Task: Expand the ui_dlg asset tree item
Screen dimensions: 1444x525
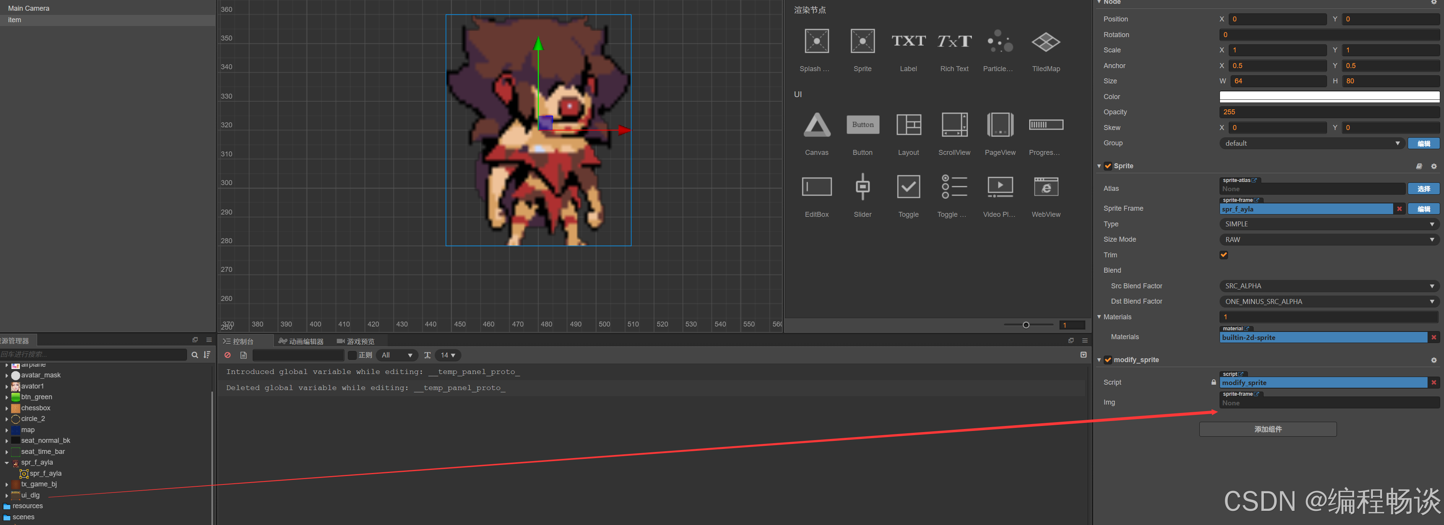Action: point(7,495)
